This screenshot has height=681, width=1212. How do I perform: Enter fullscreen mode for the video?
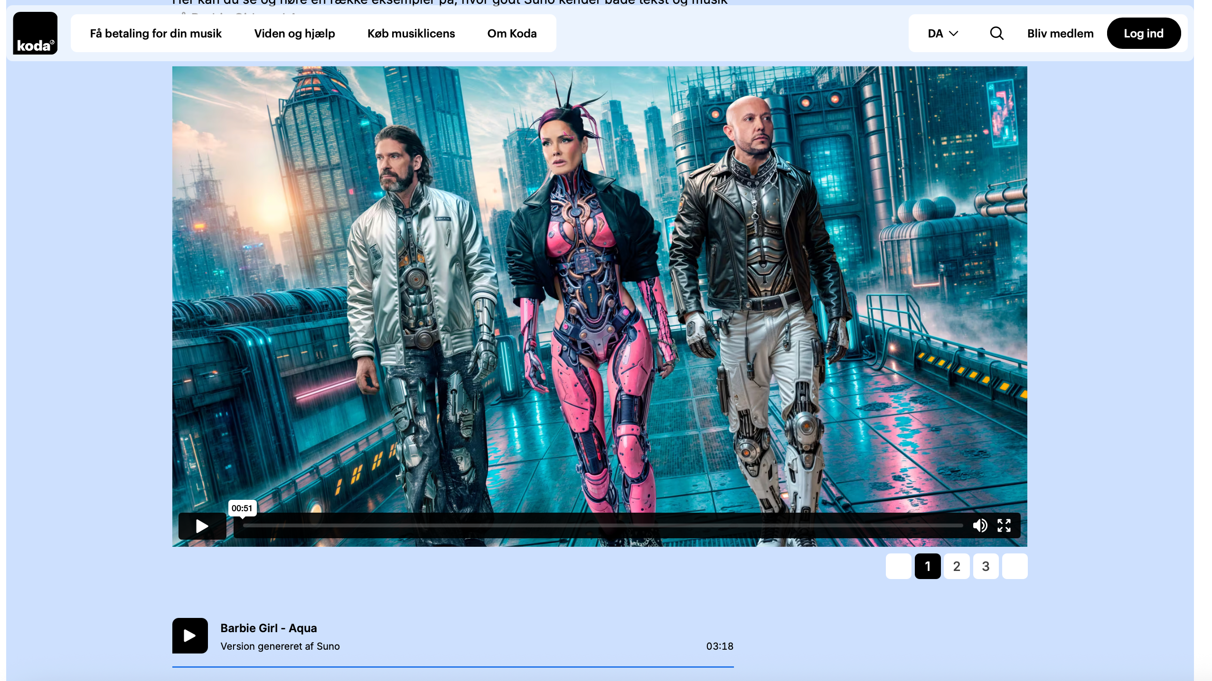1004,525
